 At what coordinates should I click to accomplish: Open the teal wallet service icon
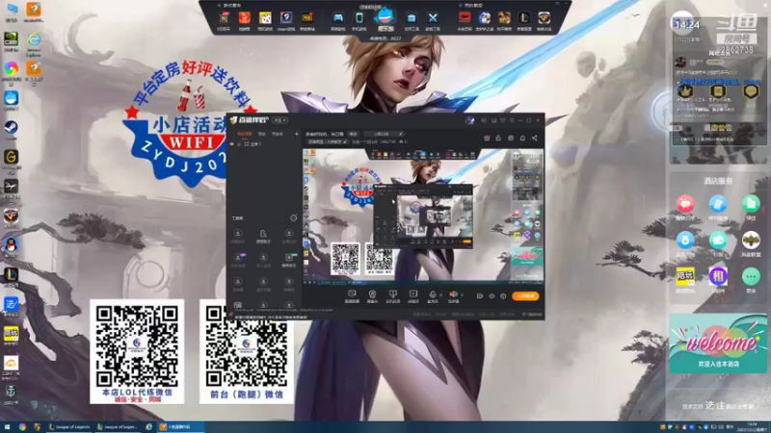[x=718, y=242]
